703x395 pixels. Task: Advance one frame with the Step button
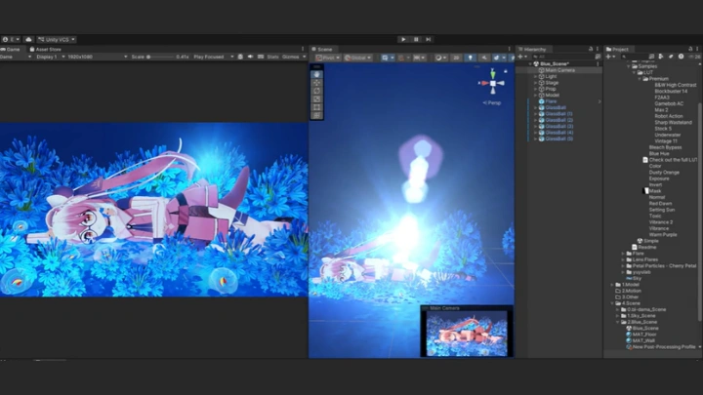pos(429,39)
